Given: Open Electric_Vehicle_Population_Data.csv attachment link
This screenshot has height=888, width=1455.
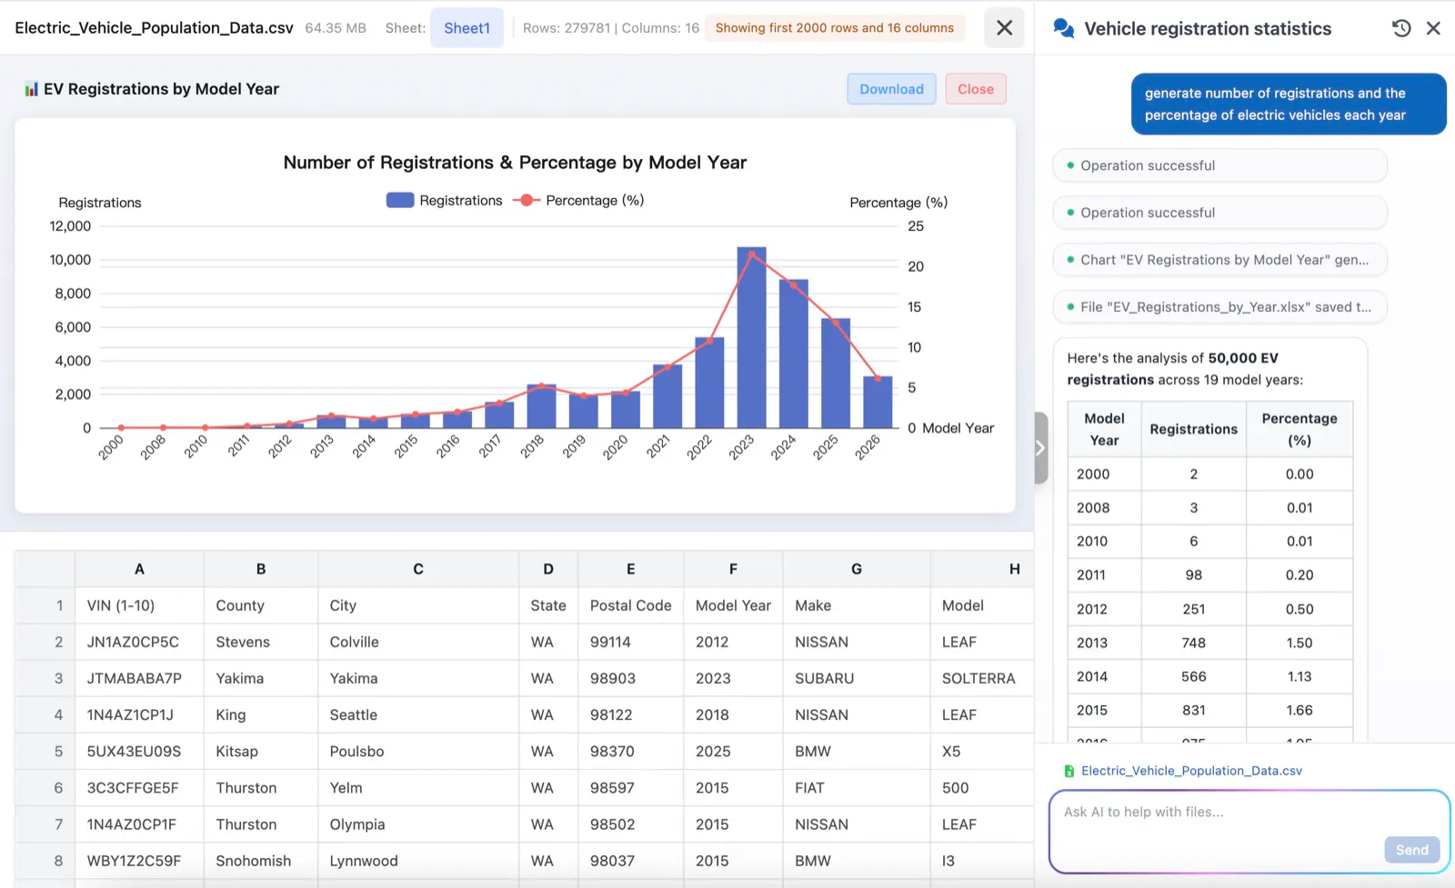Looking at the screenshot, I should [1191, 771].
